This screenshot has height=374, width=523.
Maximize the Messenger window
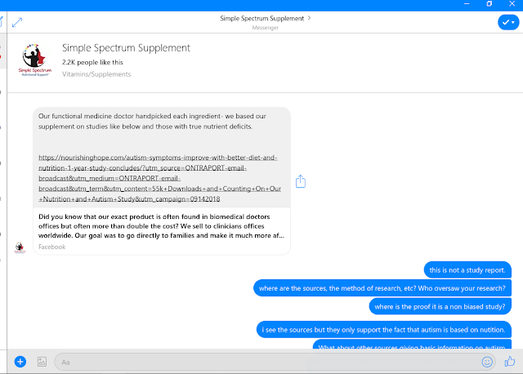(489, 4)
